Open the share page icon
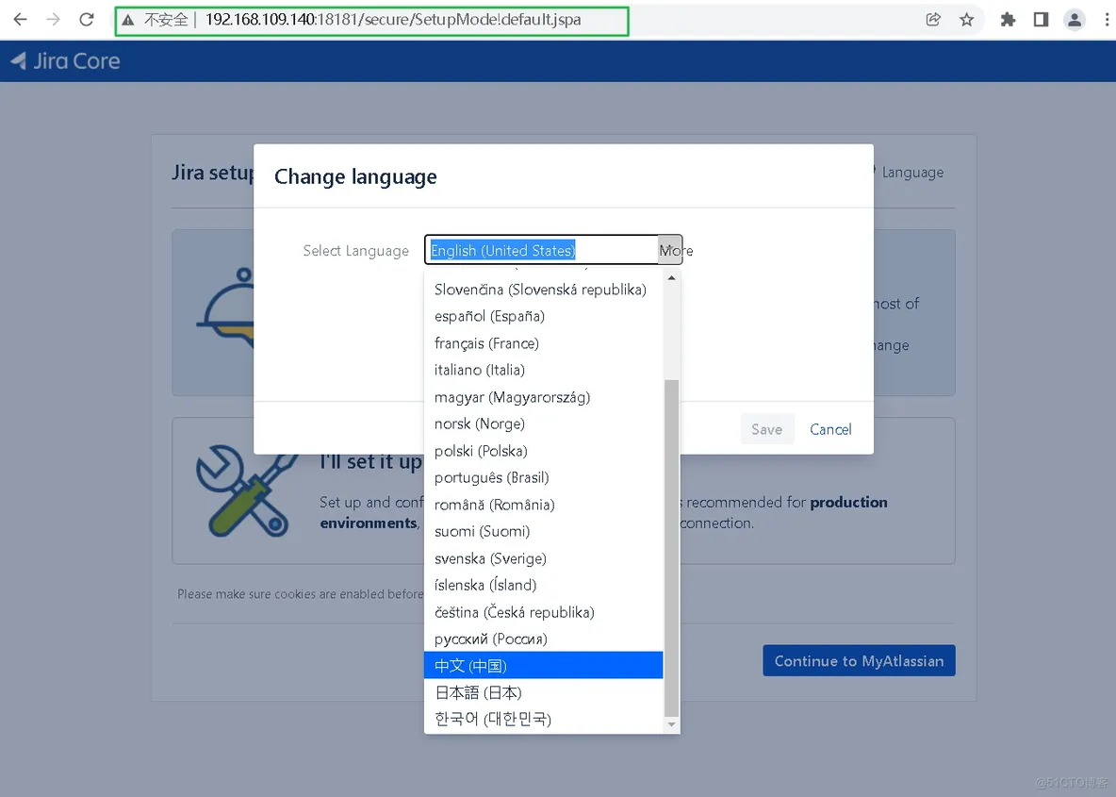This screenshot has height=797, width=1116. tap(933, 19)
